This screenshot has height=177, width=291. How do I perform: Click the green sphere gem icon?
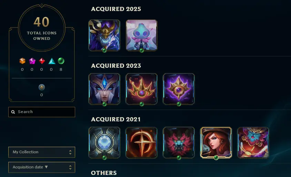point(61,61)
